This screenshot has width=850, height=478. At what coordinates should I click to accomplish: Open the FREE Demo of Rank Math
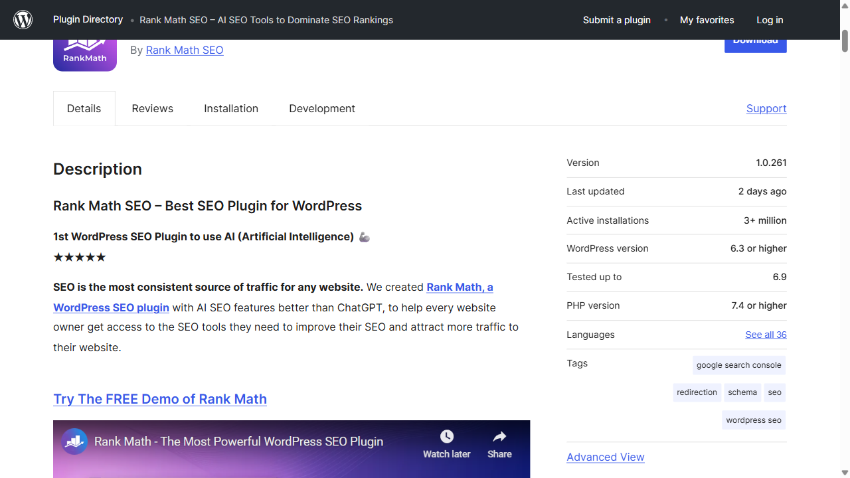click(159, 399)
